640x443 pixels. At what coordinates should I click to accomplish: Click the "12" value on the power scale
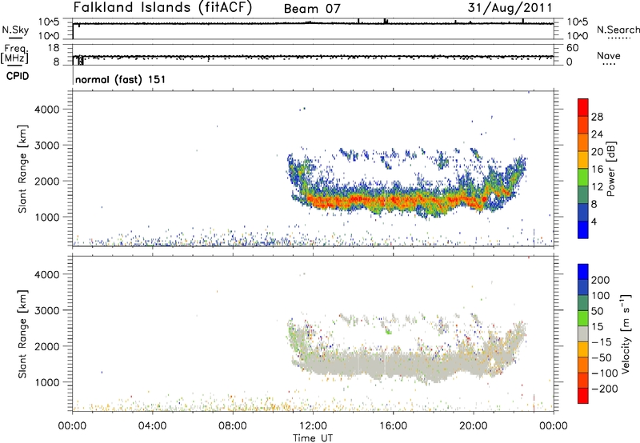coord(597,187)
